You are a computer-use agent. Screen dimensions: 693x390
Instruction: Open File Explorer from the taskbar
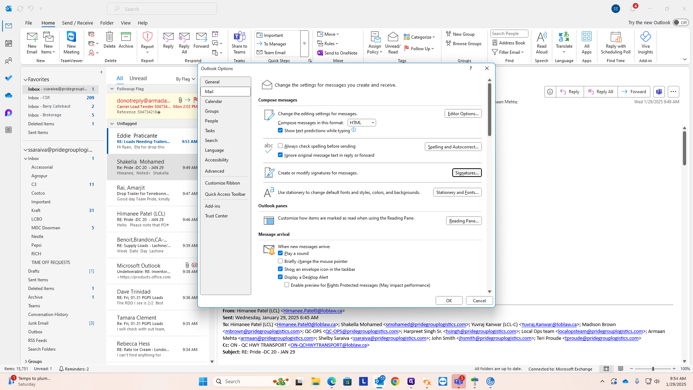click(x=316, y=381)
